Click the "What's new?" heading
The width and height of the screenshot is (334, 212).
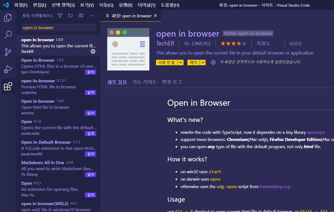click(185, 120)
